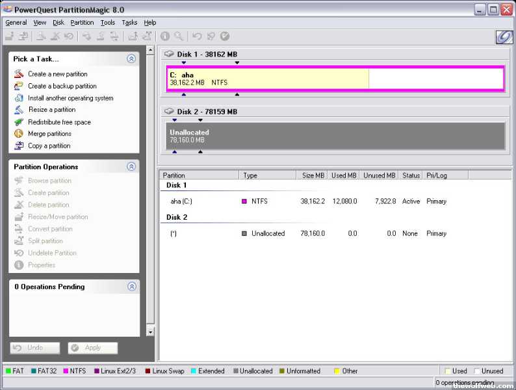Click the Disk 2 drive icon

[x=169, y=111]
